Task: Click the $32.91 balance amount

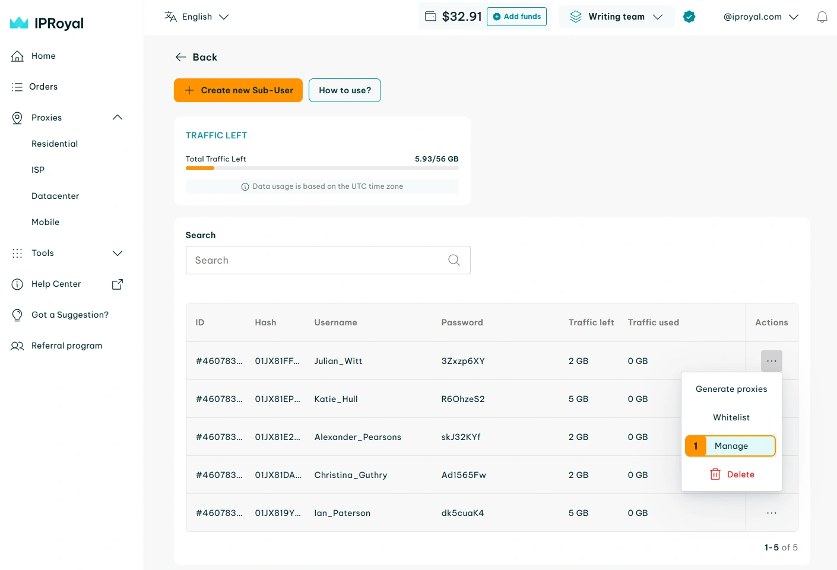Action: [x=462, y=17]
